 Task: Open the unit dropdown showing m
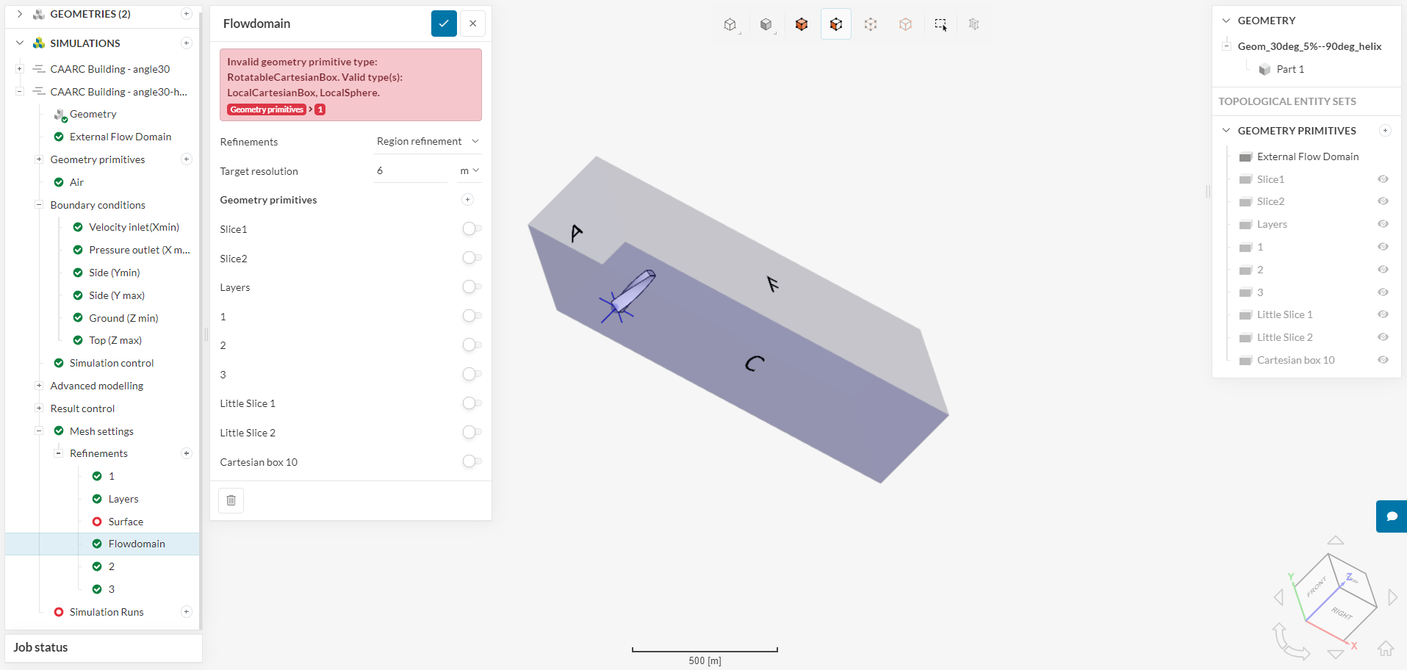[469, 170]
